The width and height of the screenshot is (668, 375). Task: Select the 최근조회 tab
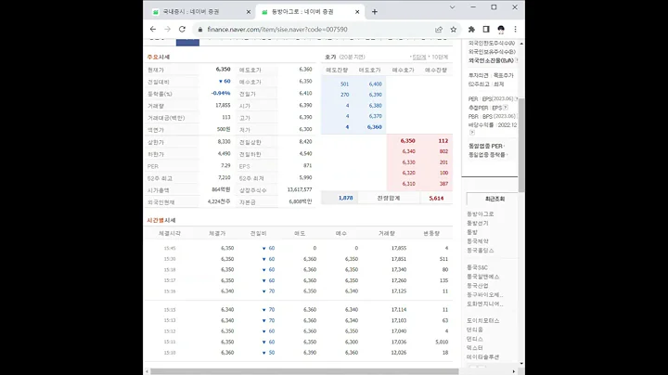(x=495, y=199)
